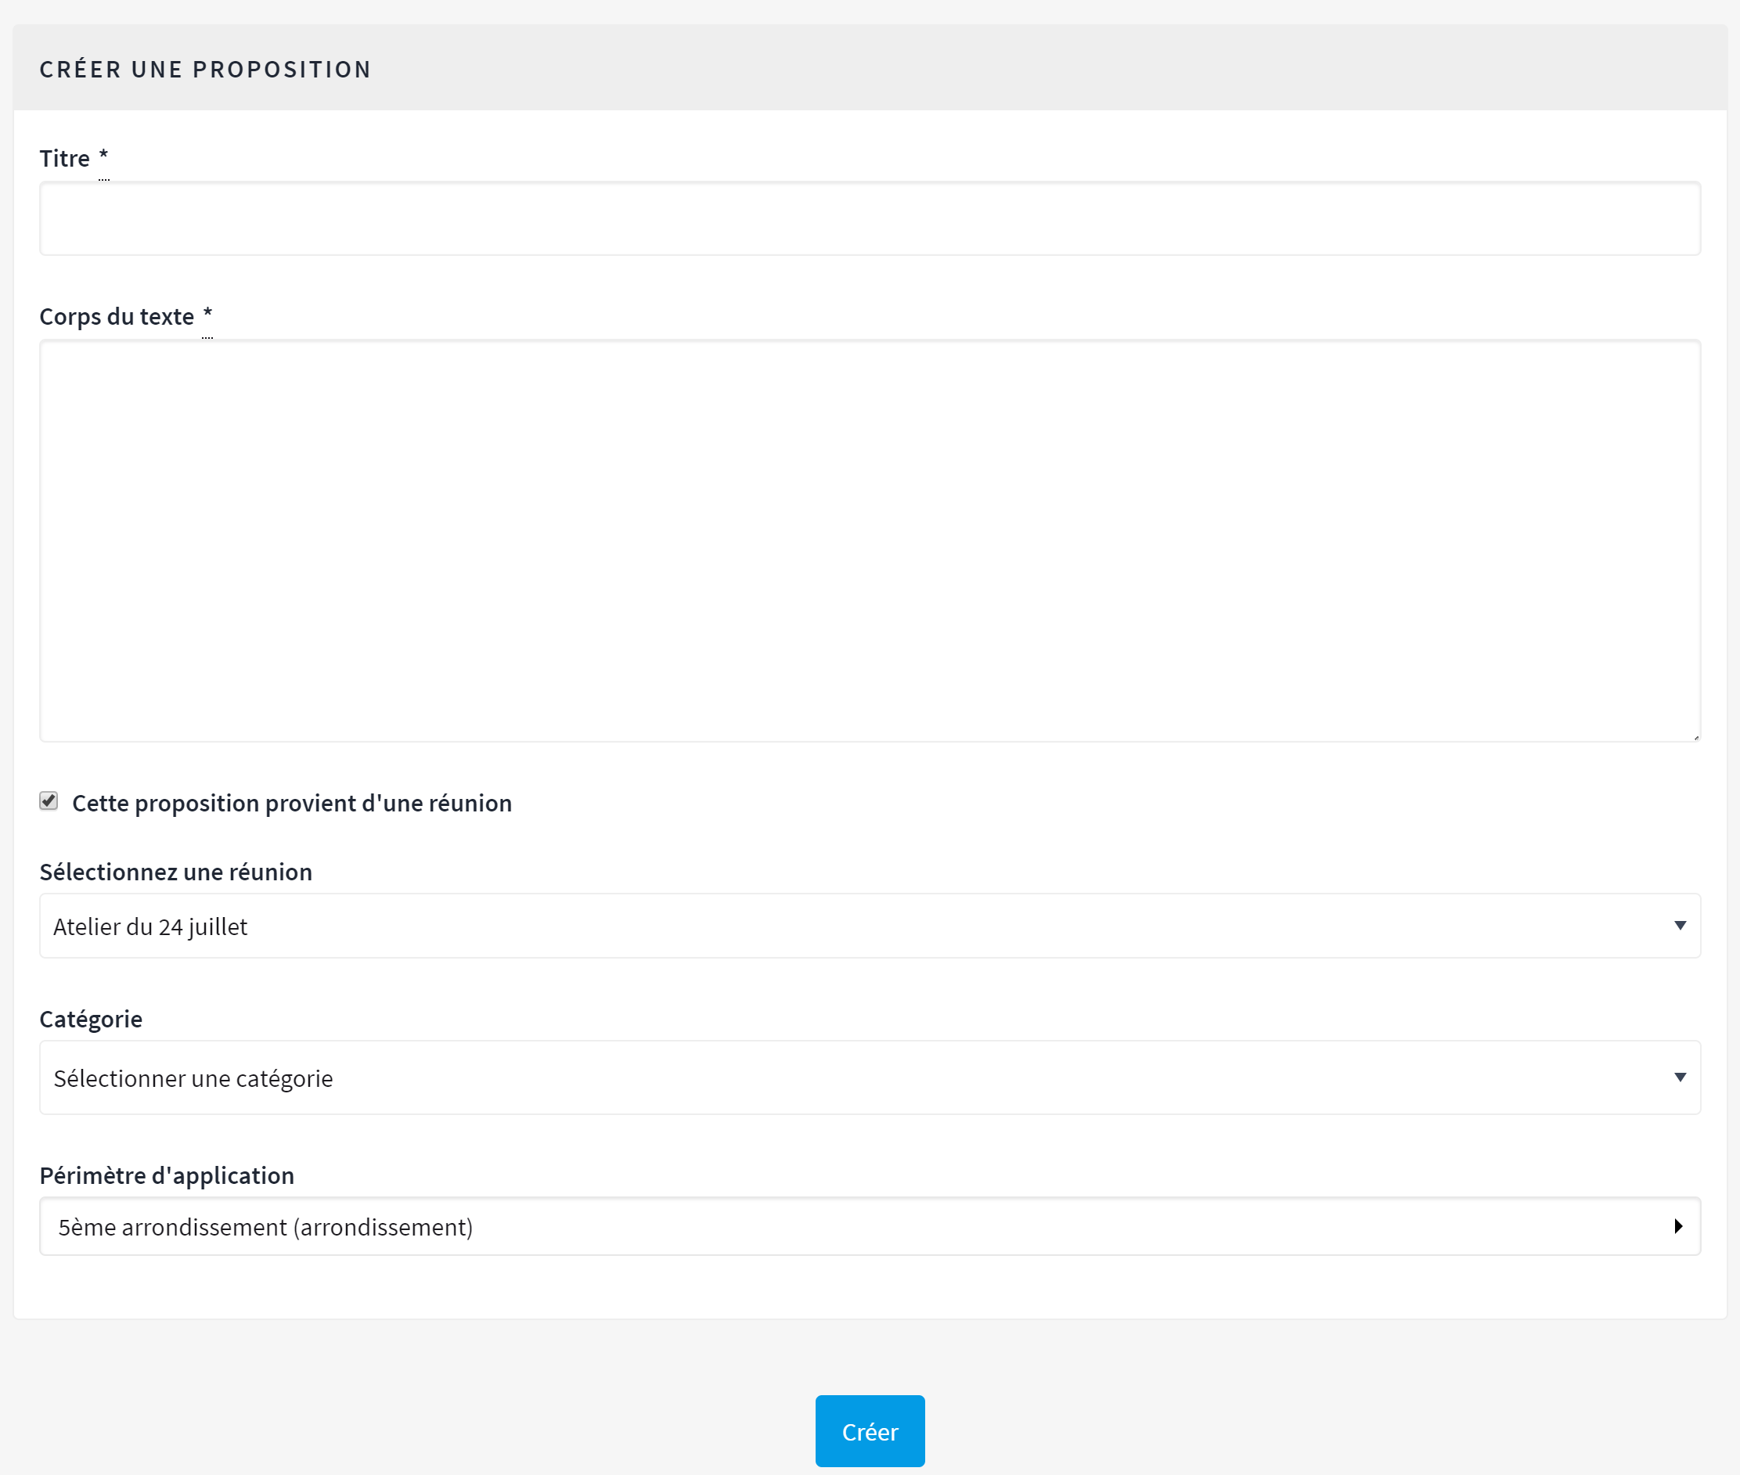Click the 'Cette proposition provient d'une réunion' label
This screenshot has height=1475, width=1740.
point(291,803)
